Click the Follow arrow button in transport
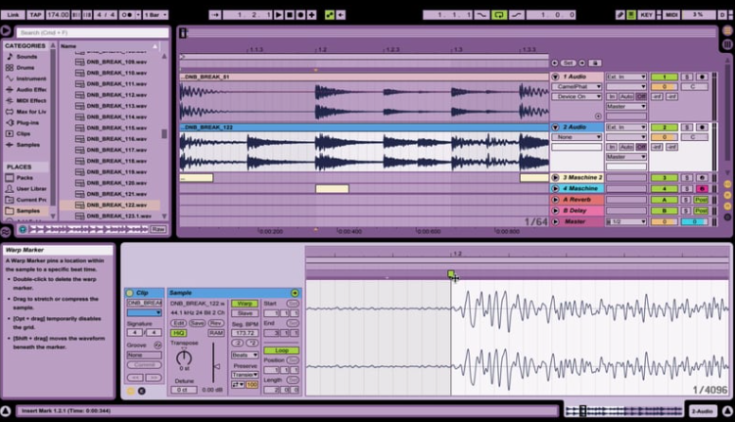This screenshot has height=422, width=735. (215, 15)
